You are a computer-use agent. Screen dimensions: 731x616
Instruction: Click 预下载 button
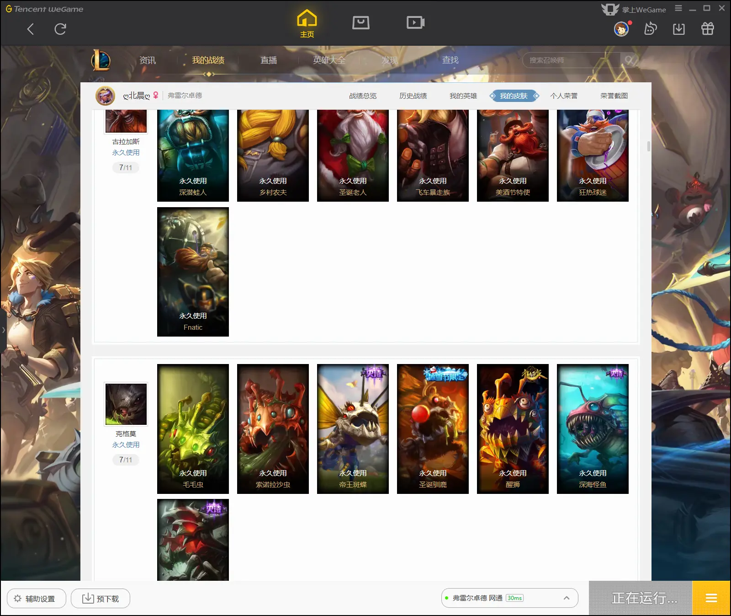coord(101,598)
